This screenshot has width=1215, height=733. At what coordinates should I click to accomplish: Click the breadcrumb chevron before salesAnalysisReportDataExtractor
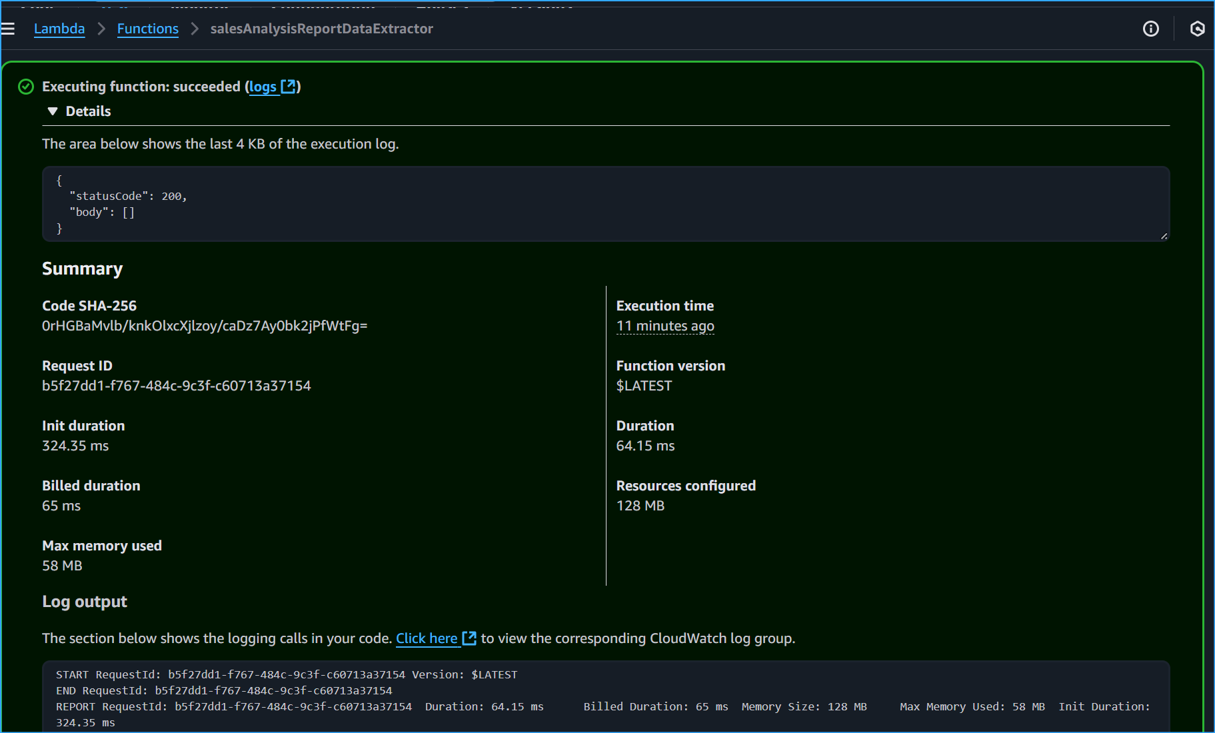pyautogui.click(x=194, y=29)
